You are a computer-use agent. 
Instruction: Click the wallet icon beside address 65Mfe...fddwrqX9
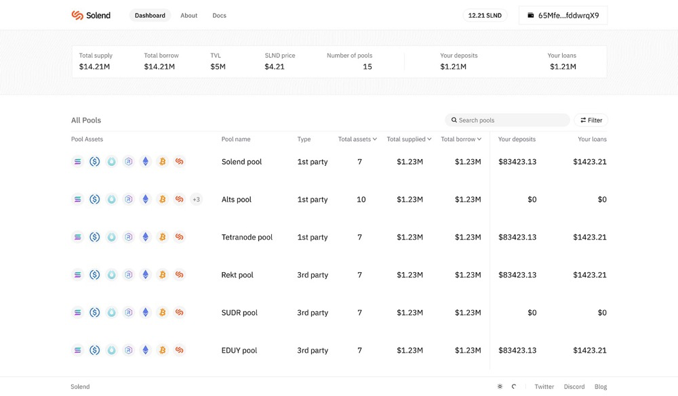pos(531,15)
